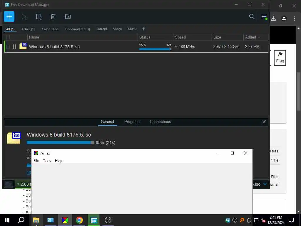The width and height of the screenshot is (301, 226).
Task: Switch to the Uncompleted (1) tab
Action: click(78, 29)
